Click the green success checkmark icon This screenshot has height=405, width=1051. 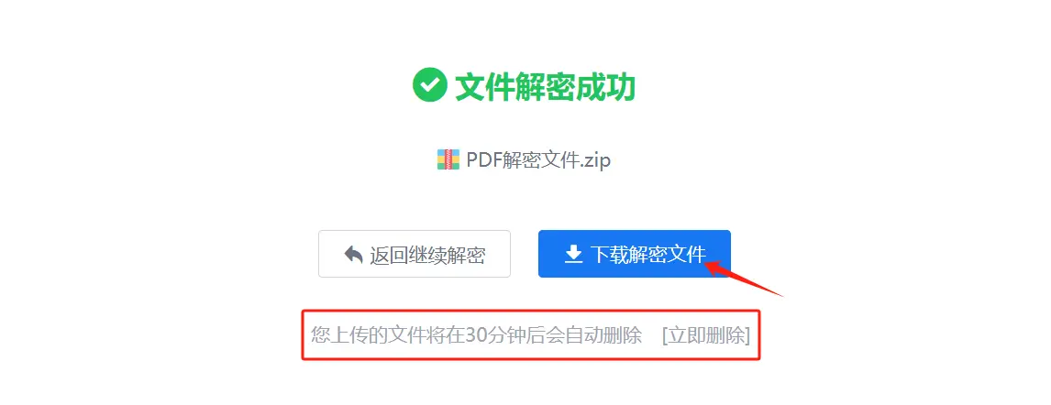[x=429, y=86]
